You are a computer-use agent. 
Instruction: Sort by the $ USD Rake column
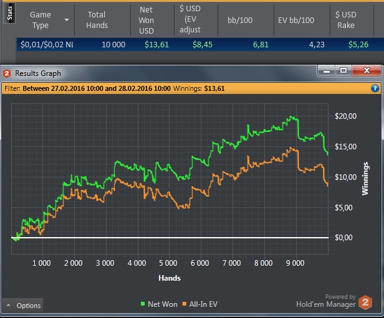(346, 20)
